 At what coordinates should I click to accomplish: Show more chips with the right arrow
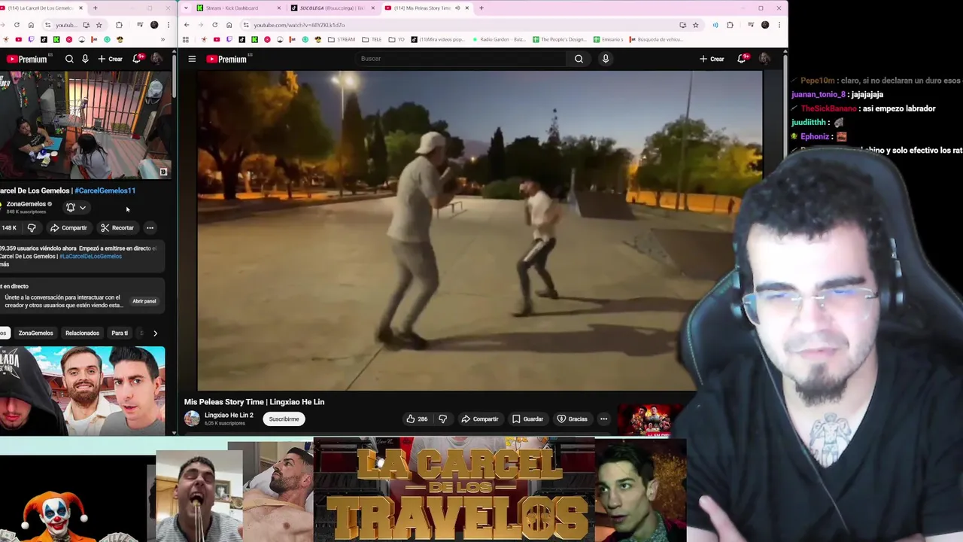tap(155, 333)
